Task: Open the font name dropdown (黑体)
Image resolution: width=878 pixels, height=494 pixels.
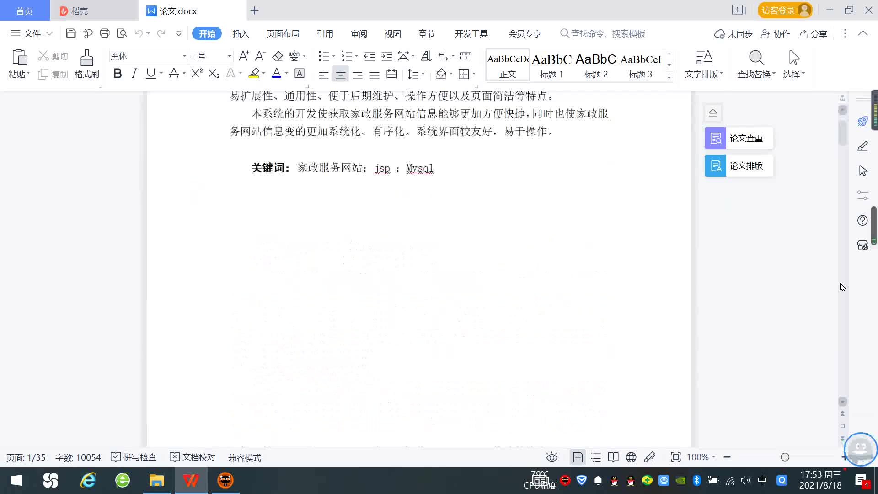Action: 184,56
